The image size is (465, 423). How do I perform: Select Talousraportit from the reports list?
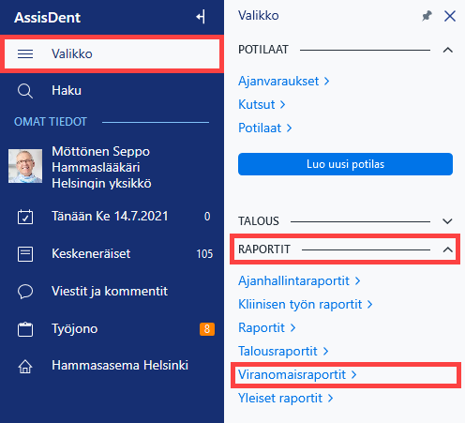283,351
